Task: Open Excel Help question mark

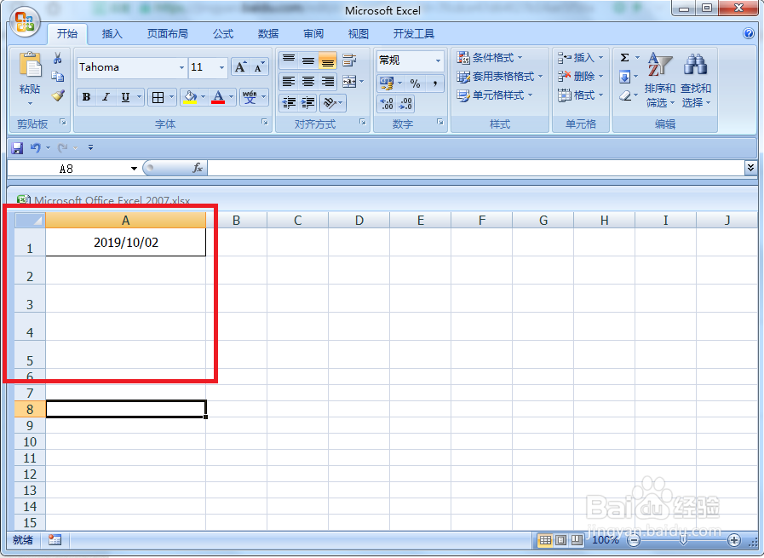Action: tap(749, 33)
